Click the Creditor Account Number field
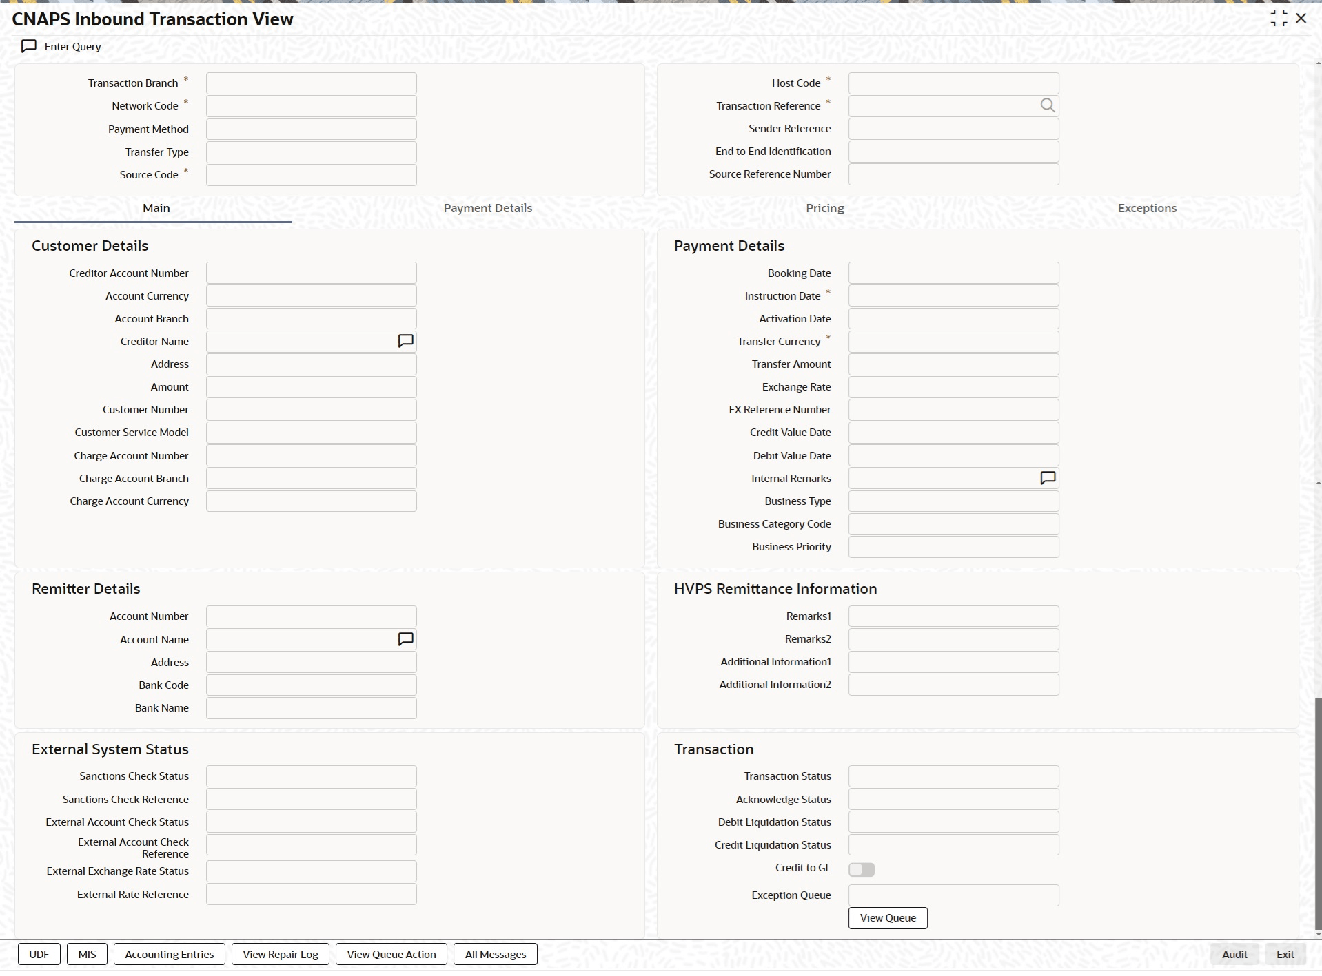The width and height of the screenshot is (1322, 976). [312, 273]
